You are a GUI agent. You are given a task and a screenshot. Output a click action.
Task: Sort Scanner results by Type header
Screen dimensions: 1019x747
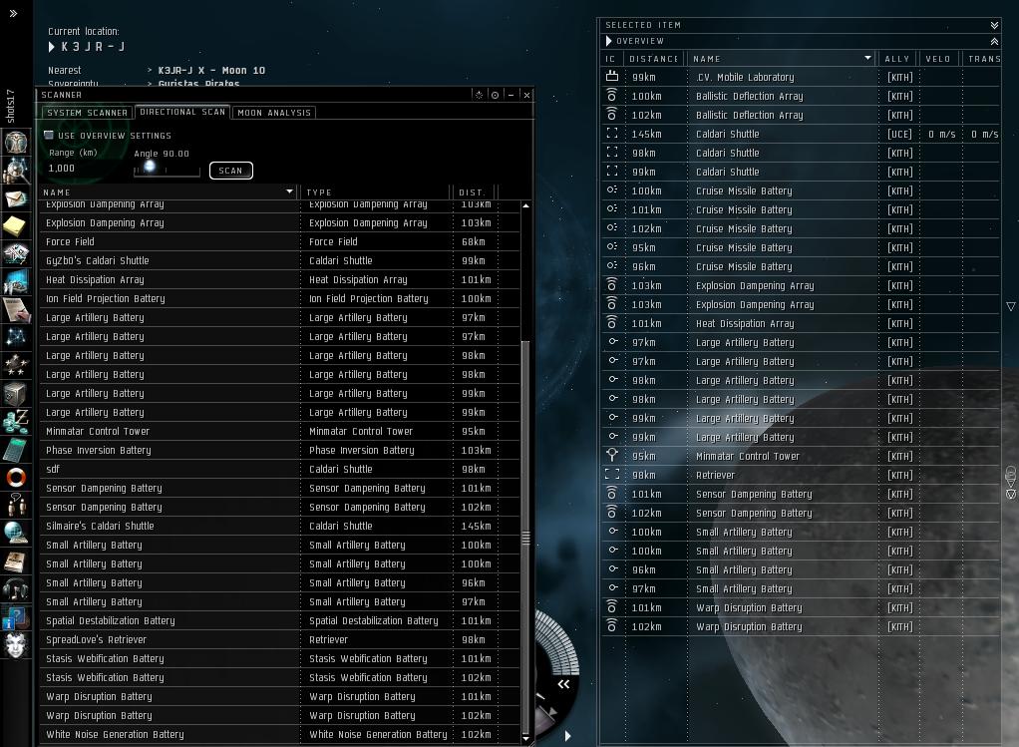point(375,191)
